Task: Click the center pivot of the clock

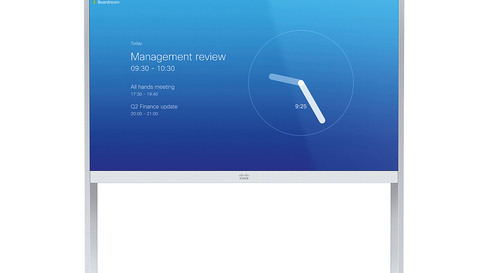Action: coord(301,83)
